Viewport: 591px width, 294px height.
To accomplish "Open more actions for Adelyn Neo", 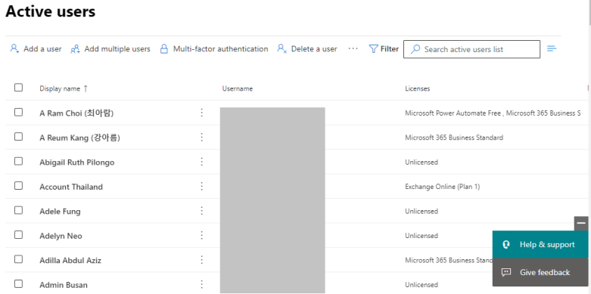I will (x=201, y=235).
